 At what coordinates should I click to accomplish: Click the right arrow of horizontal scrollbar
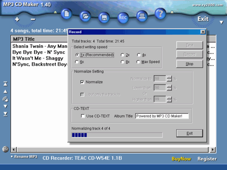213,150
